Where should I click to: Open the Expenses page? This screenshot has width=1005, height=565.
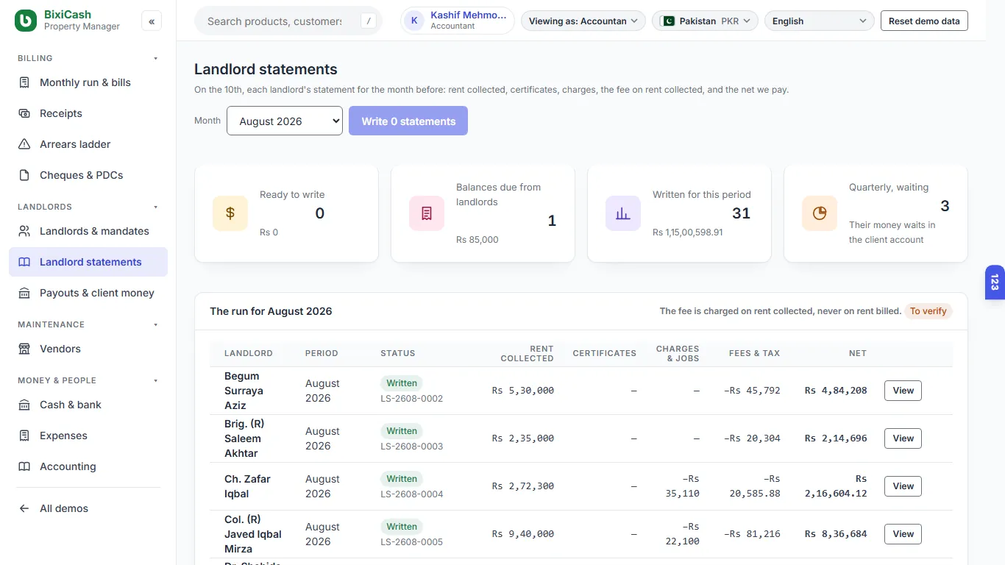pyautogui.click(x=88, y=436)
